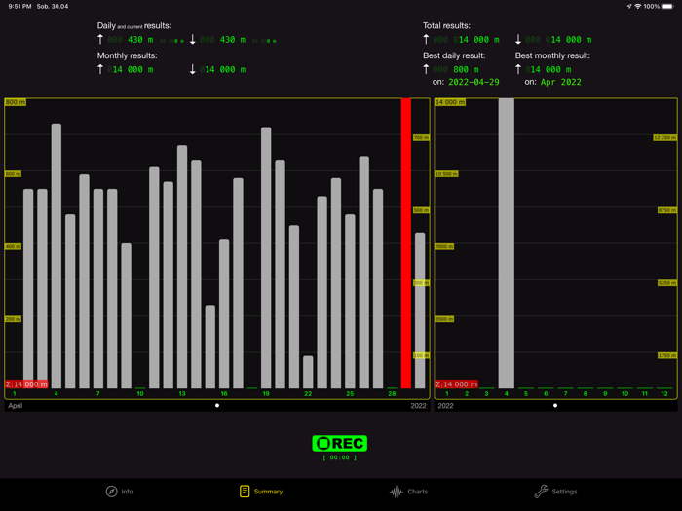The width and height of the screenshot is (682, 511).
Task: Click the 600 m scale label
Action: click(13, 174)
